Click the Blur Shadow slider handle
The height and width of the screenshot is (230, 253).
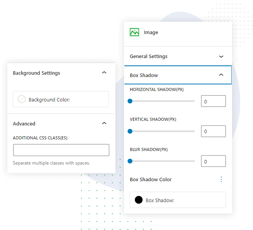tap(130, 161)
